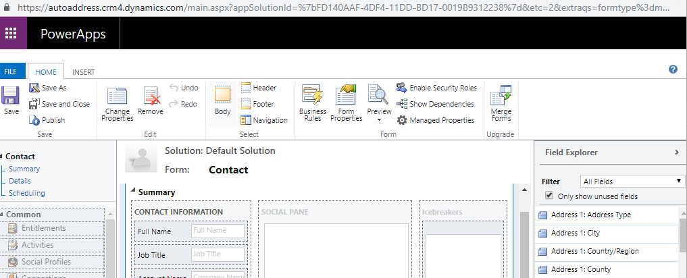Screen dimensions: 687x278
Task: Click the browser address bar URL
Action: tap(343, 8)
